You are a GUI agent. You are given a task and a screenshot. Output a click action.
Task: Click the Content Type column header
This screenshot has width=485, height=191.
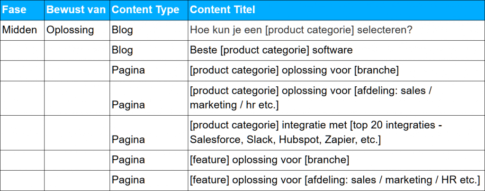tap(149, 10)
